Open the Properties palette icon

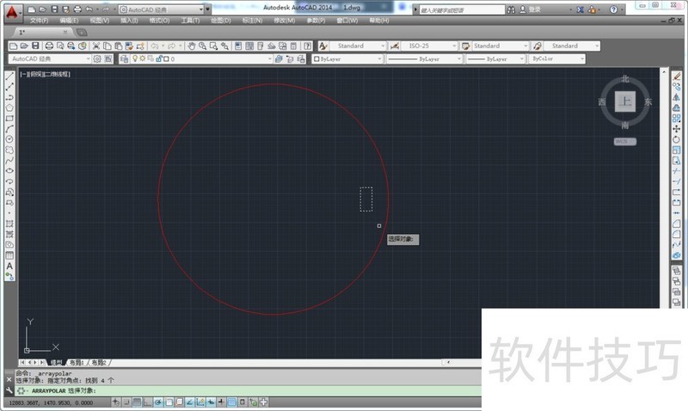coord(238,46)
